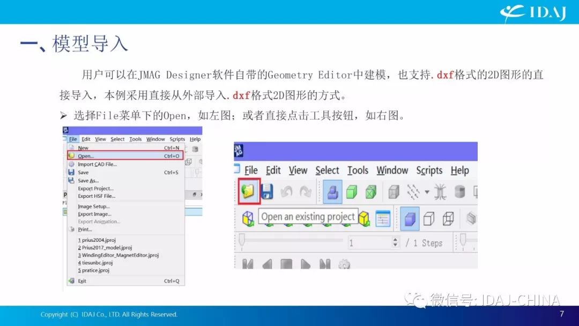This screenshot has height=326, width=579.
Task: Click the JMAG logo in the right title bar
Action: point(239,151)
